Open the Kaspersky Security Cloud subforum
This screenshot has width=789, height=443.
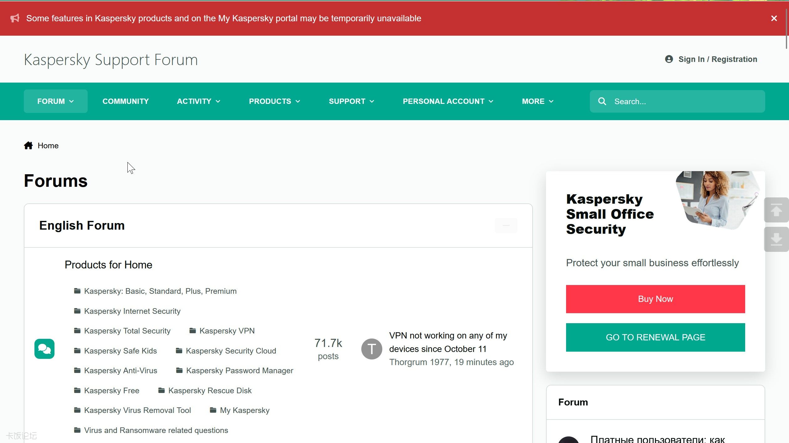coord(231,351)
